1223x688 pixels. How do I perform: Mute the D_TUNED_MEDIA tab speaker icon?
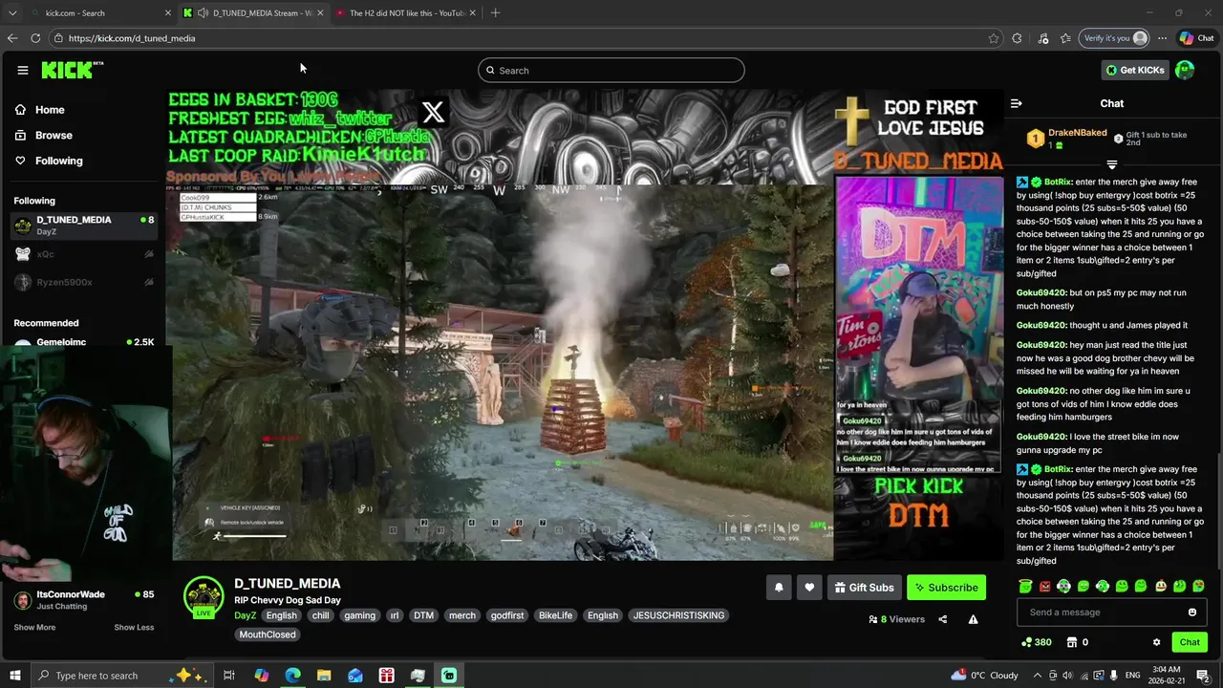tap(203, 13)
